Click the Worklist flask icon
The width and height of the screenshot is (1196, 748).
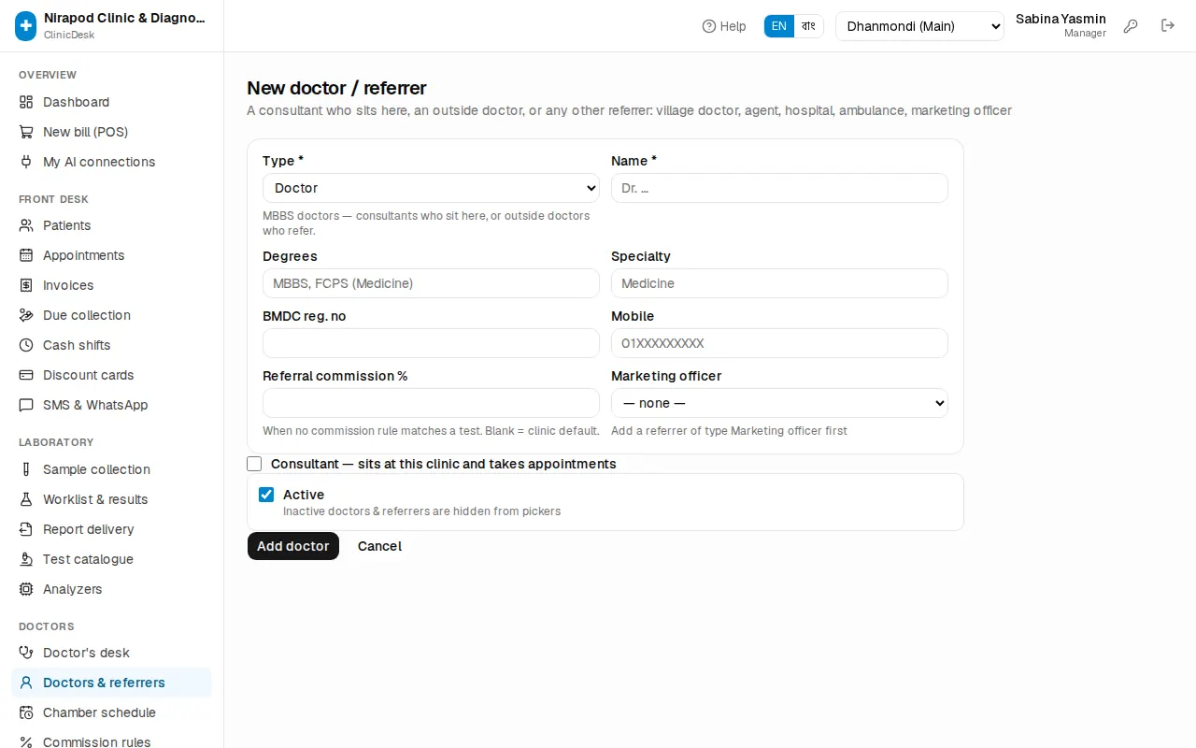tap(26, 499)
